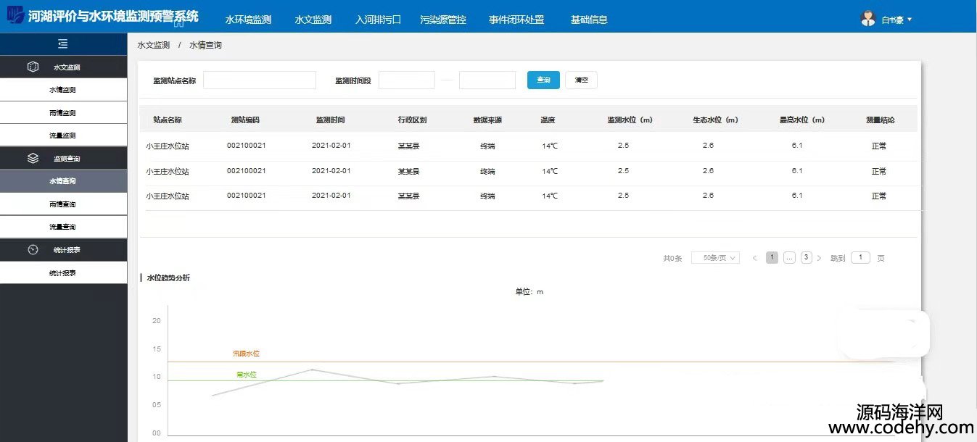Click the 生态水位（m） column header
This screenshot has width=977, height=442.
[x=715, y=120]
